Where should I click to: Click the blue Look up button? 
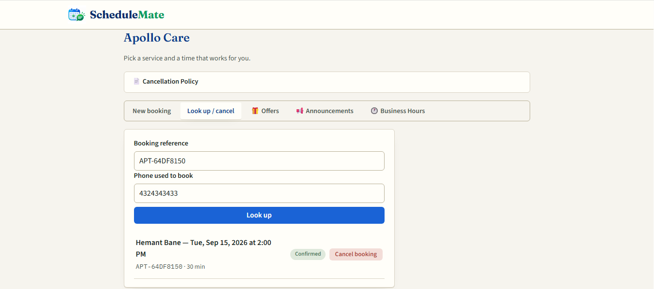259,215
